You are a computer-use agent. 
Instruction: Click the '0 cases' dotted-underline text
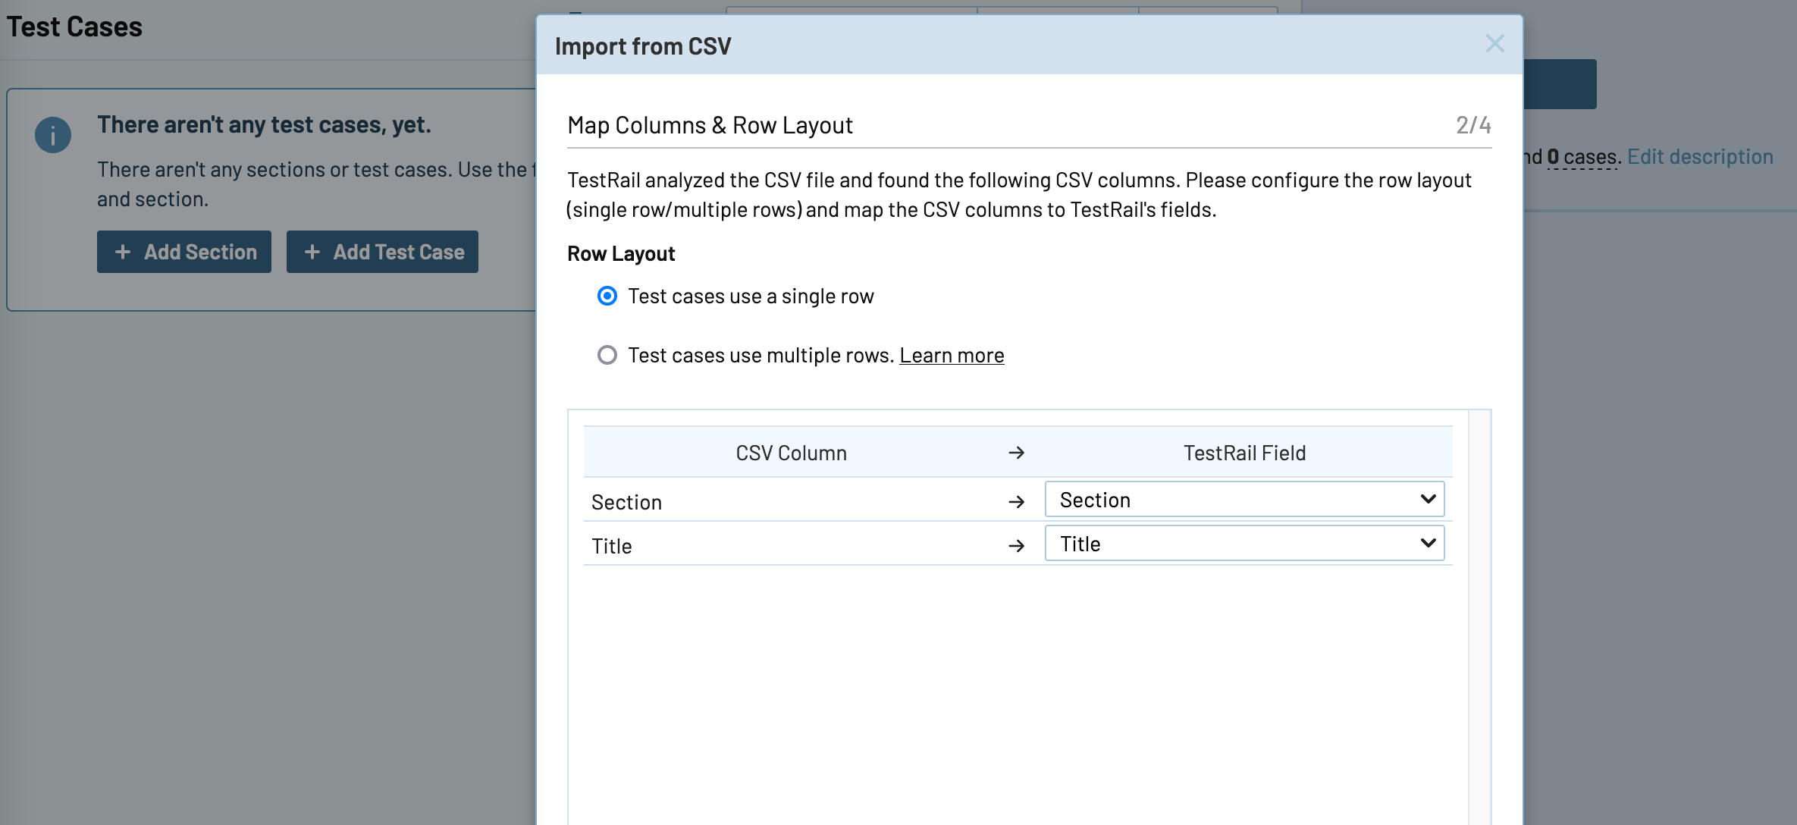point(1582,157)
